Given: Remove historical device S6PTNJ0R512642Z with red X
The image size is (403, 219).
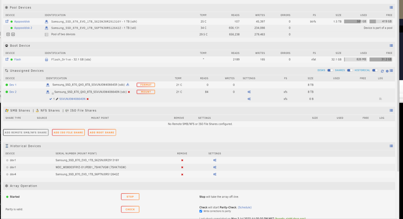Looking at the screenshot, I should pos(182,175).
